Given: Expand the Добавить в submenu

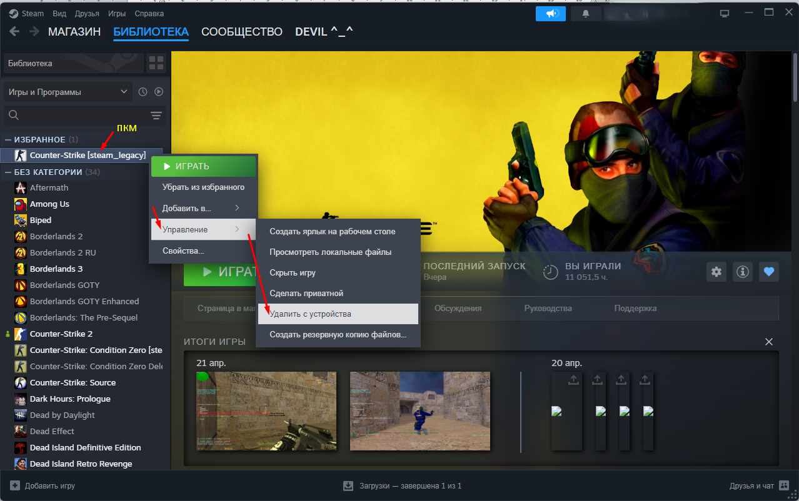Looking at the screenshot, I should point(203,208).
